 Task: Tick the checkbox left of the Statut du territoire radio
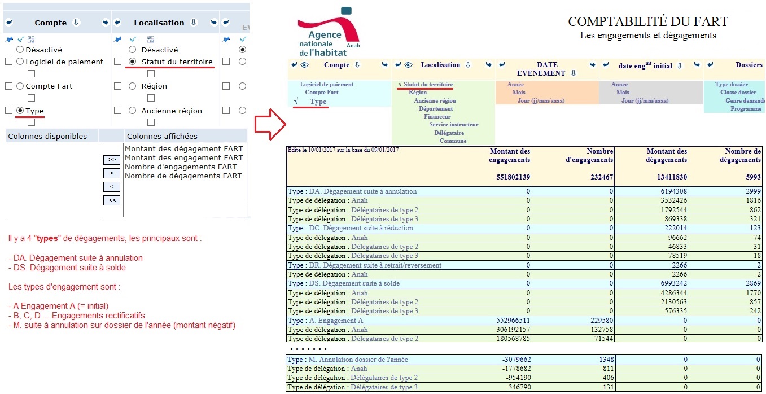click(x=117, y=62)
